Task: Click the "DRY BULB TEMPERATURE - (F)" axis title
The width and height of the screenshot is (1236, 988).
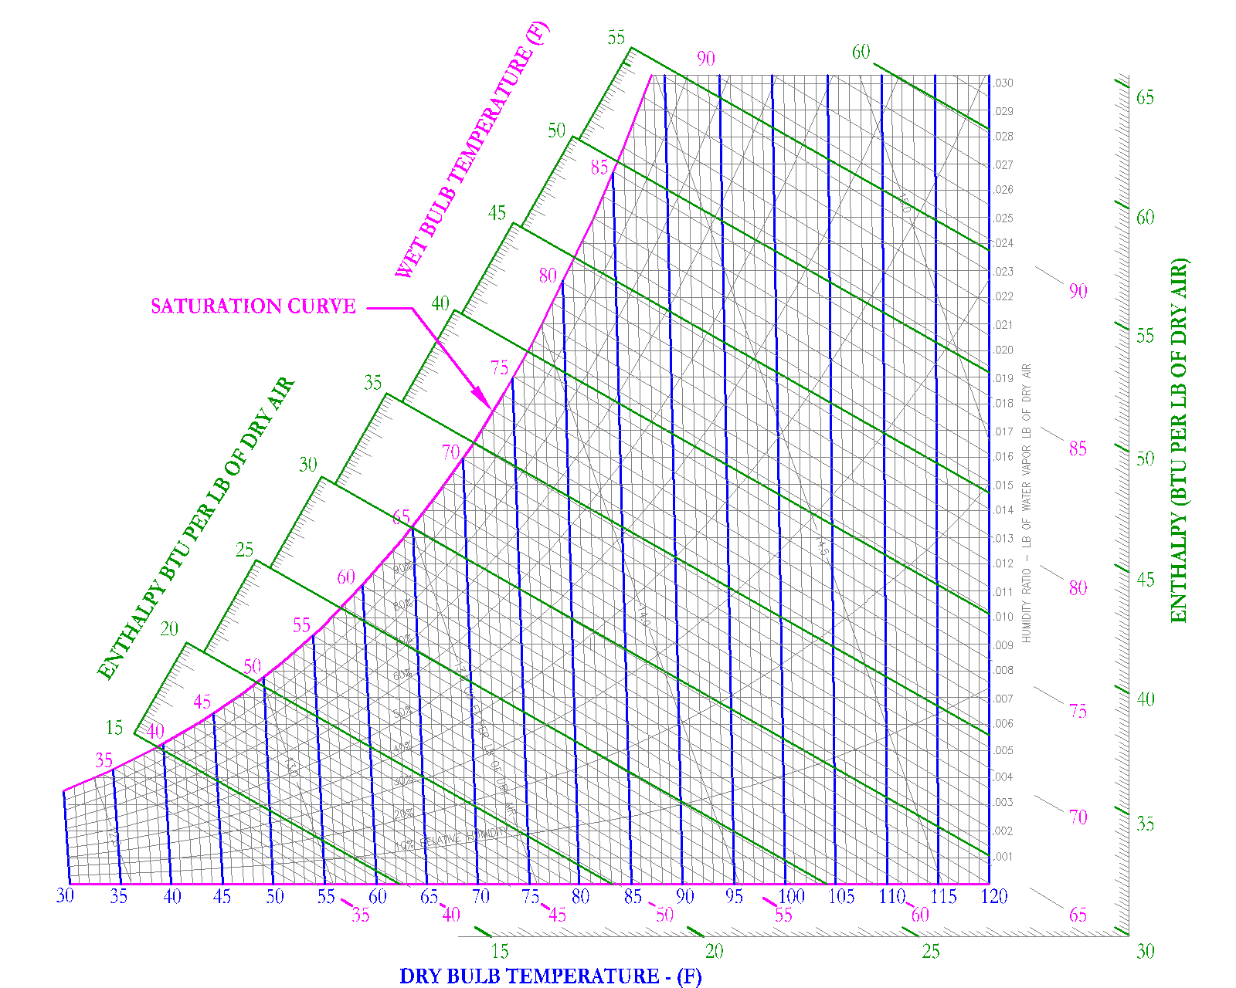Action: tap(551, 976)
